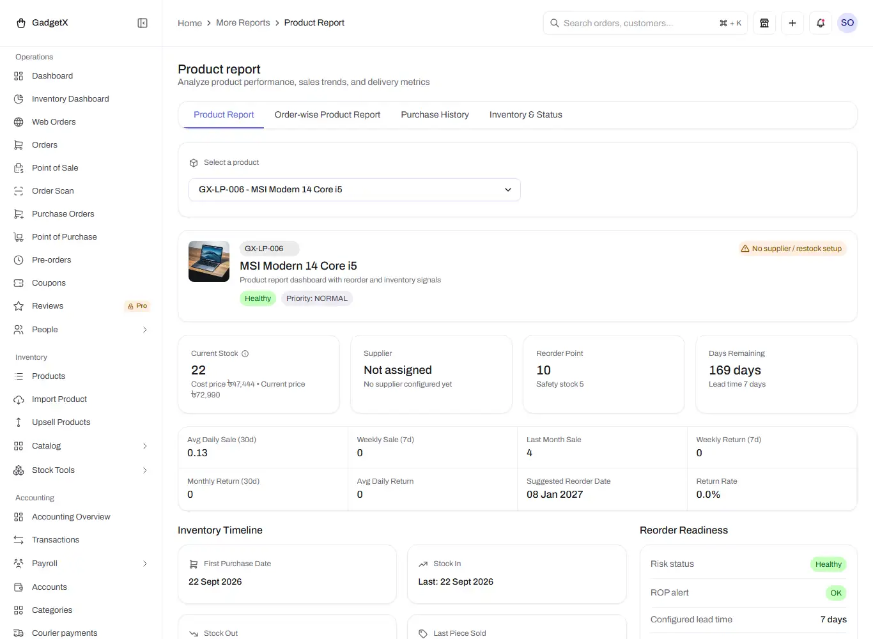Image resolution: width=873 pixels, height=639 pixels.
Task: Open the product selection dropdown
Action: tap(355, 190)
